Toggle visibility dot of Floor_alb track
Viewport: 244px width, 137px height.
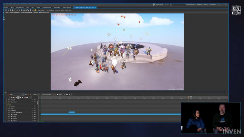point(8,100)
